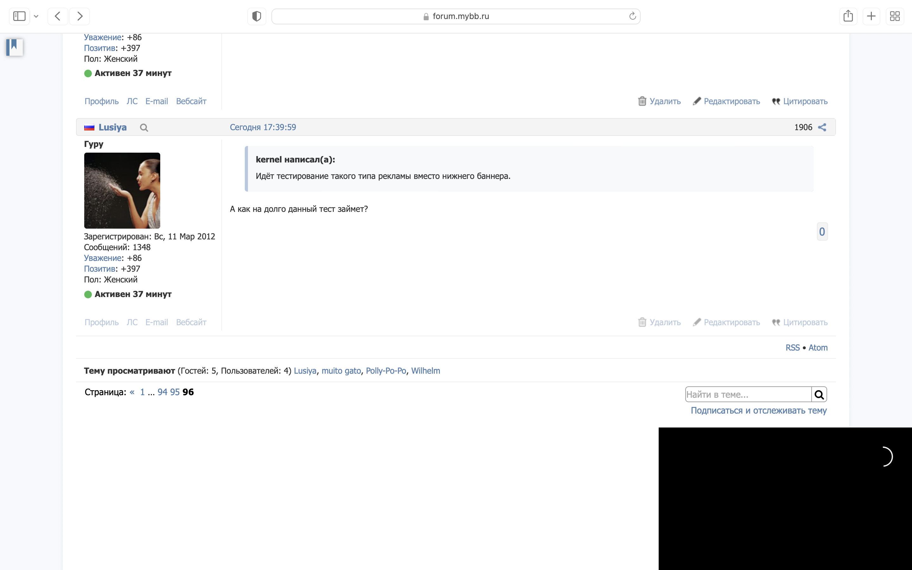Open Вебсайт link in upper post
The image size is (912, 570).
tap(191, 101)
